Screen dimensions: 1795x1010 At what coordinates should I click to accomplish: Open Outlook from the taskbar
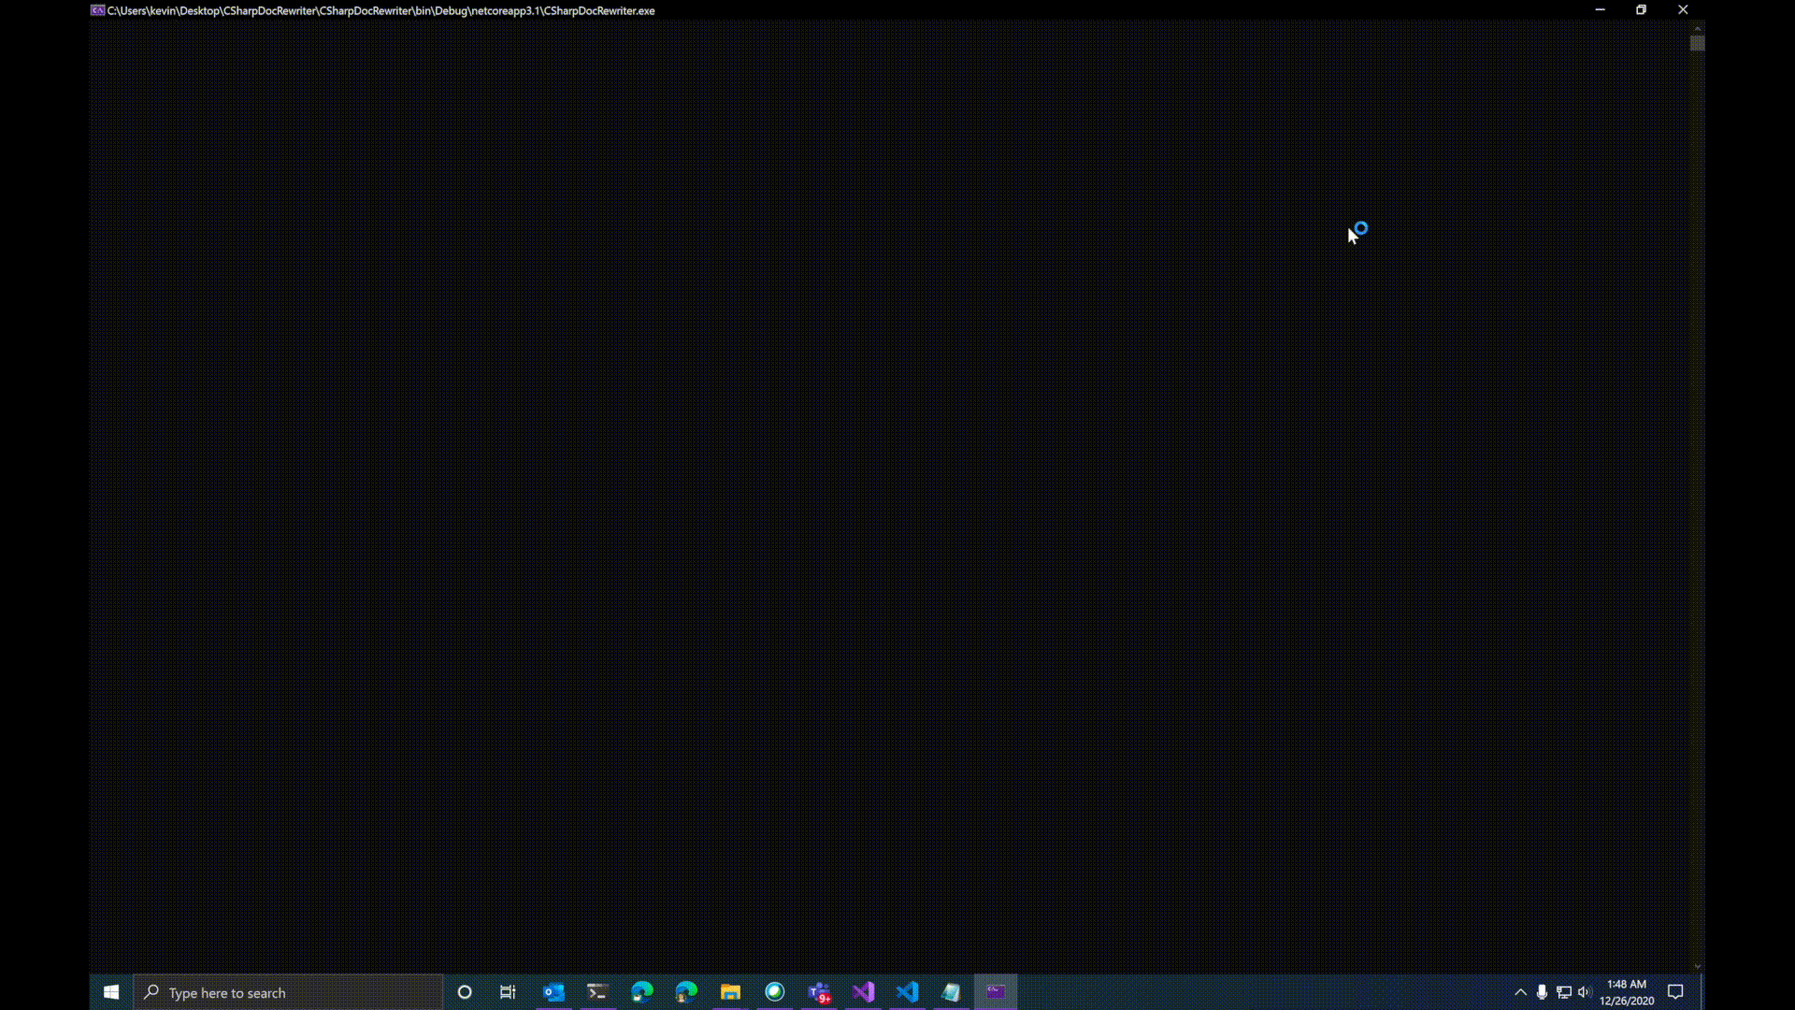tap(553, 992)
